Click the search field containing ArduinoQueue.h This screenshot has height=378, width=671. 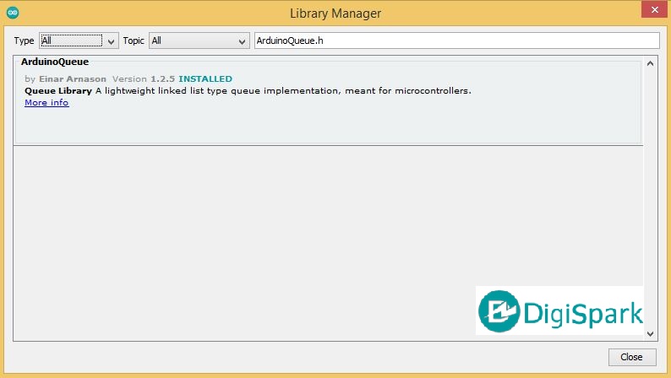point(456,40)
